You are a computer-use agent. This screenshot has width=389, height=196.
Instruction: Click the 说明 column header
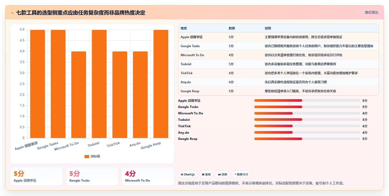point(268,28)
